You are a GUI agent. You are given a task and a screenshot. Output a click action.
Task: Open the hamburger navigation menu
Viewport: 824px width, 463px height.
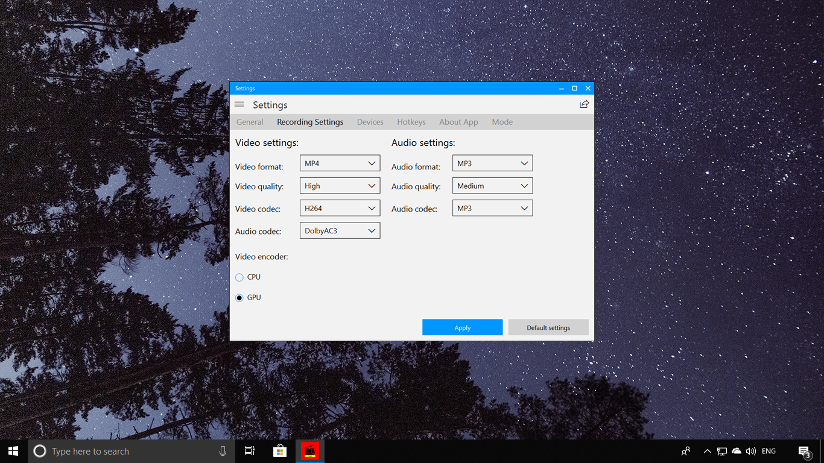pyautogui.click(x=239, y=104)
